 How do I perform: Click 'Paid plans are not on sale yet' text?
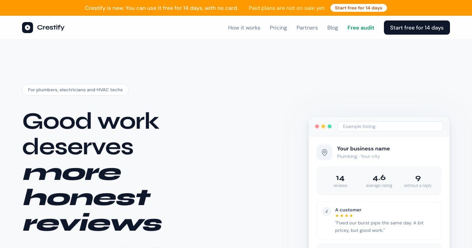tap(287, 8)
